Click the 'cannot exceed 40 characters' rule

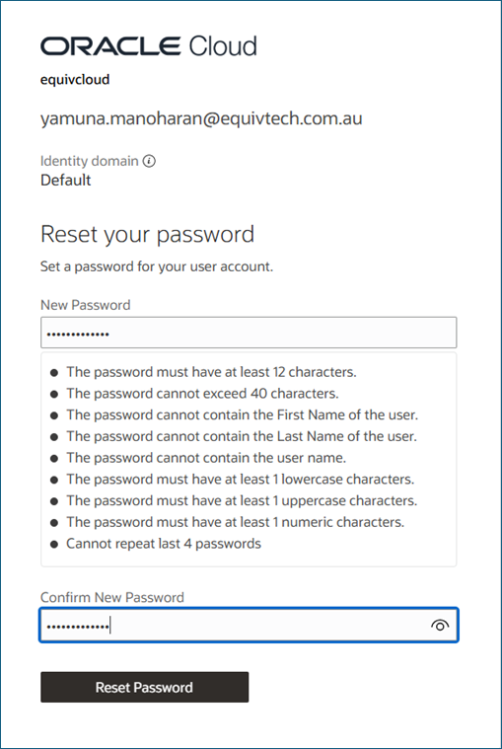[202, 393]
